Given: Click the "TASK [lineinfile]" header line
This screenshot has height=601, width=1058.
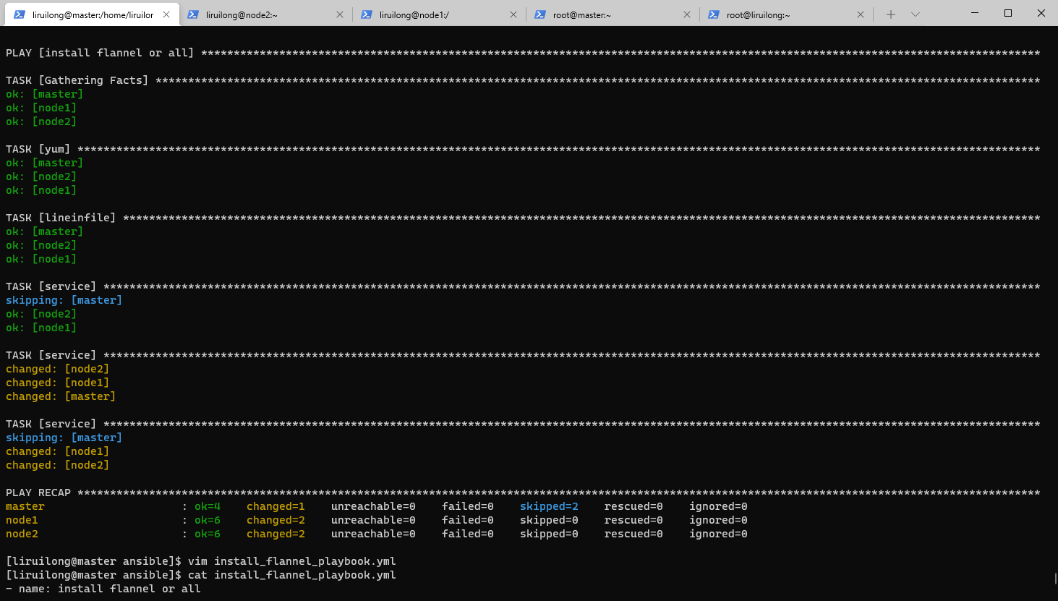Looking at the screenshot, I should click(x=523, y=218).
